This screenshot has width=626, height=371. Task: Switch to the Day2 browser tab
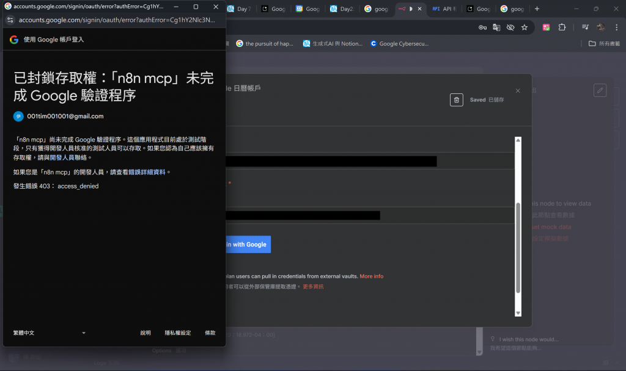pyautogui.click(x=342, y=9)
